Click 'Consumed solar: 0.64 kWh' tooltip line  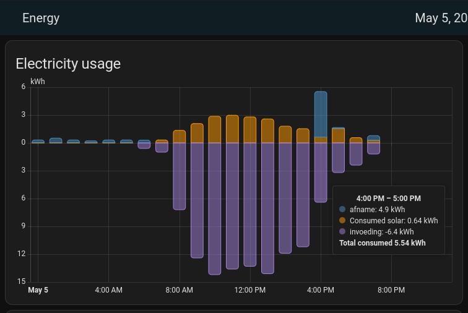(x=394, y=220)
